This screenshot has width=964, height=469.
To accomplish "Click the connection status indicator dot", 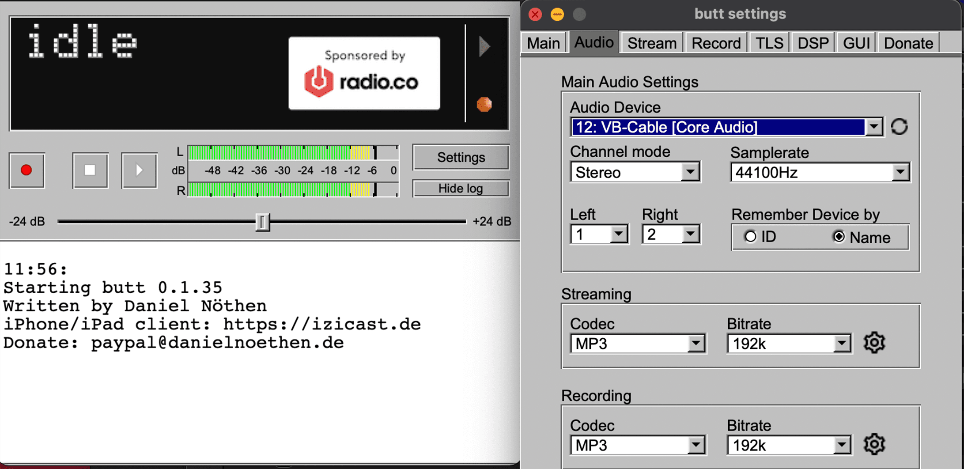I will pyautogui.click(x=484, y=104).
